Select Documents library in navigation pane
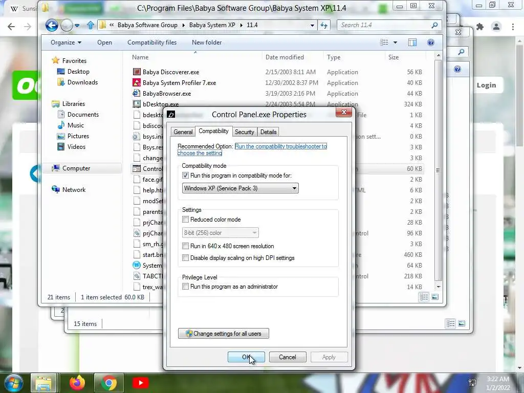The image size is (524, 393). click(83, 115)
